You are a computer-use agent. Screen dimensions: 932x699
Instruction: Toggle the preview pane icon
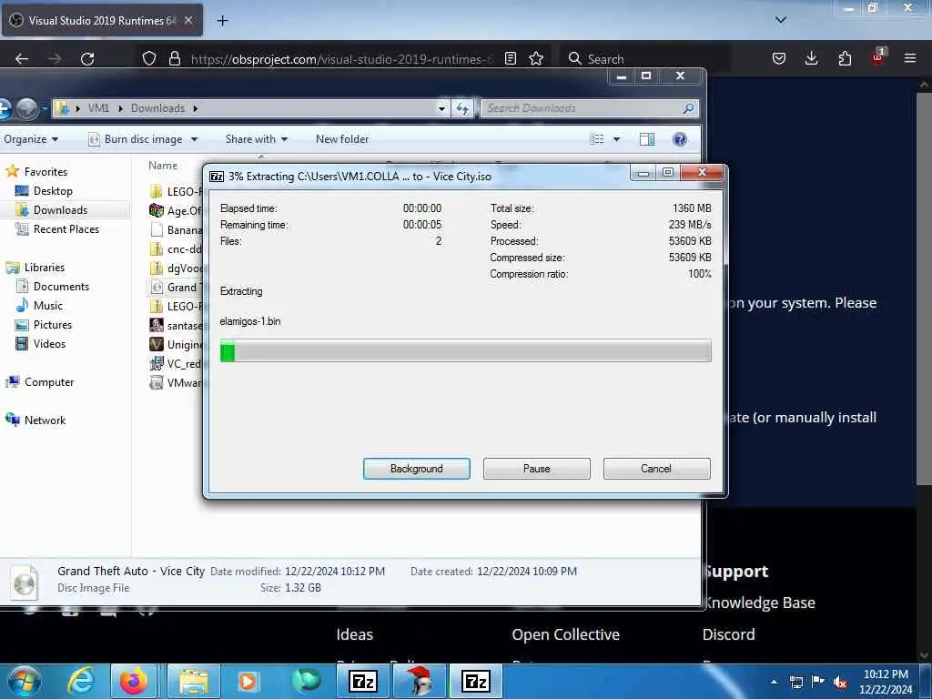[647, 139]
